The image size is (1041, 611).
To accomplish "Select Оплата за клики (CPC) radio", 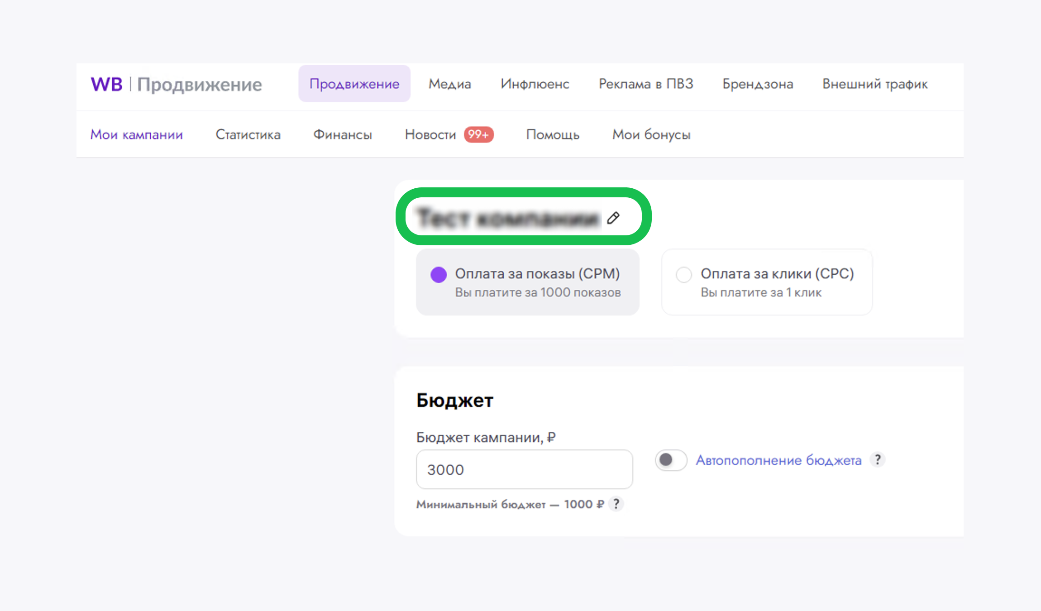I will tap(683, 274).
